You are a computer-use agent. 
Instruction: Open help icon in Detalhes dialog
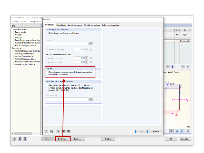[x=46, y=132]
